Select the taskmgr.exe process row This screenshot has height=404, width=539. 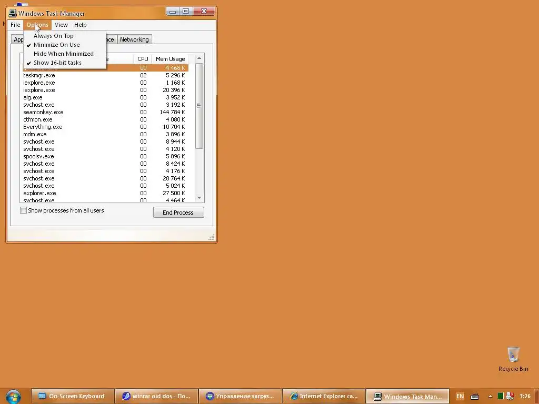(x=105, y=75)
